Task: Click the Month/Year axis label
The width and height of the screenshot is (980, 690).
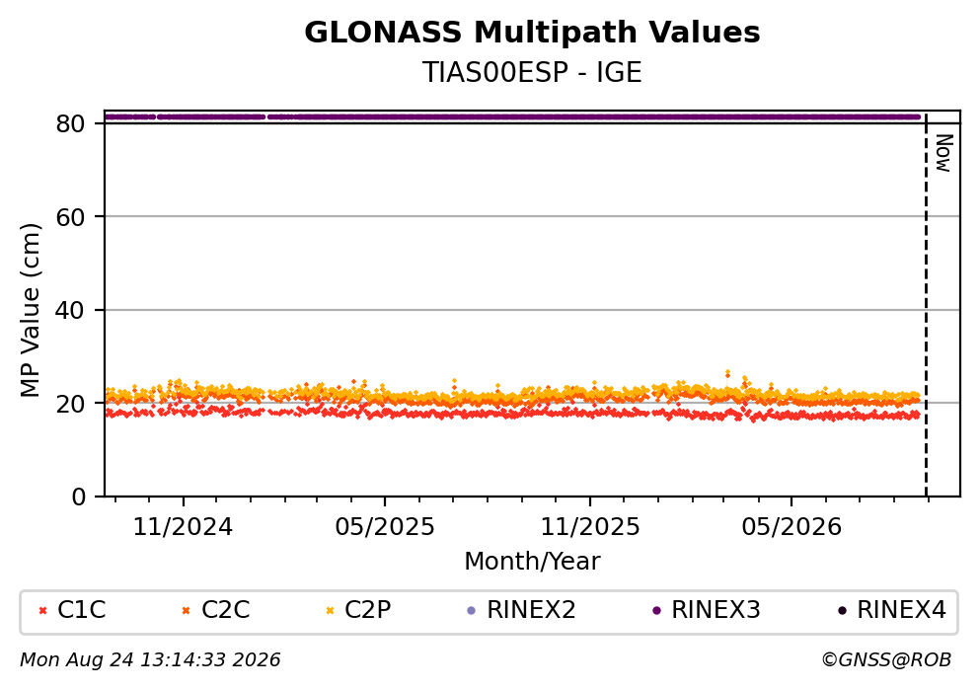Action: click(532, 562)
